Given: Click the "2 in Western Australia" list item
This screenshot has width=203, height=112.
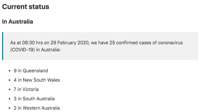Looking at the screenshot, I should point(37,108).
